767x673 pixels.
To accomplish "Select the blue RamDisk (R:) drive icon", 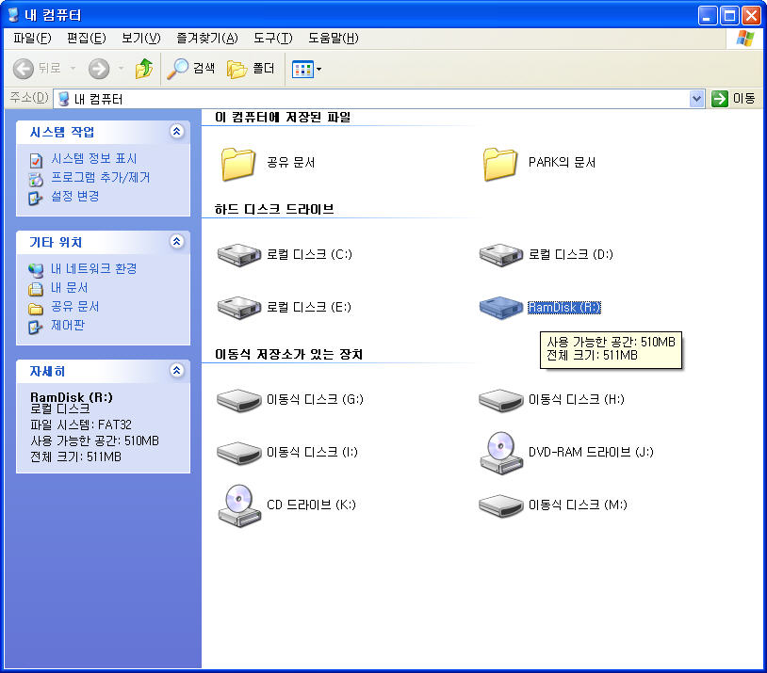I will [x=501, y=308].
